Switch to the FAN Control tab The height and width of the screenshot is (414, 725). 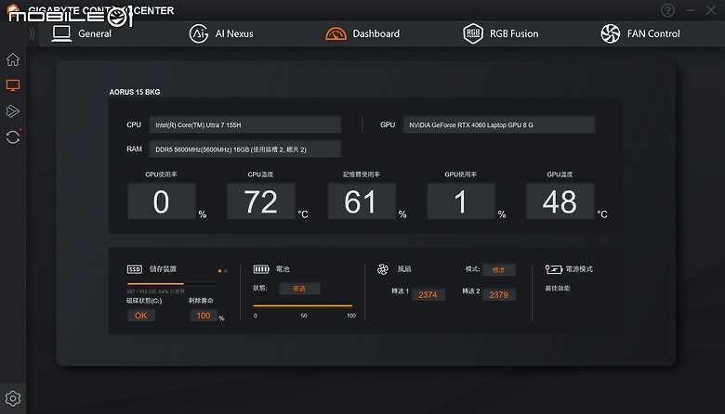click(640, 33)
